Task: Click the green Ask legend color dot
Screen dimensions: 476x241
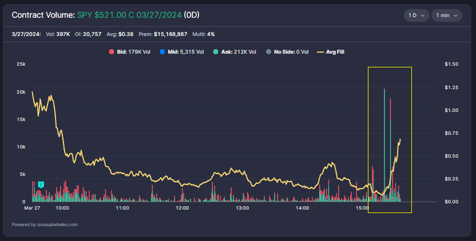Action: pos(216,52)
